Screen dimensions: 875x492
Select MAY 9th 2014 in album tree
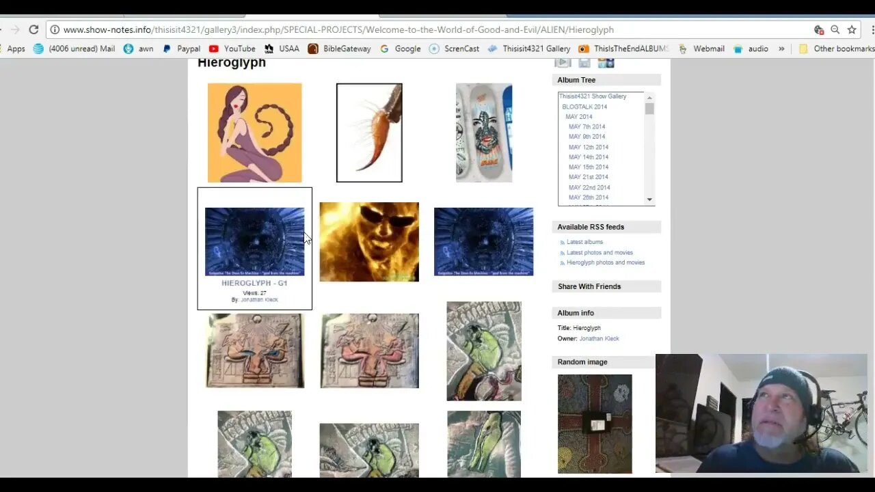[587, 137]
